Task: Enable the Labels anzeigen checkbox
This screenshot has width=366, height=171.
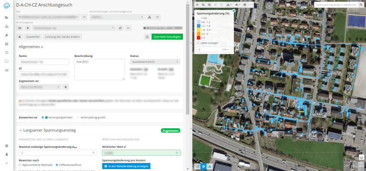Action: [198, 43]
